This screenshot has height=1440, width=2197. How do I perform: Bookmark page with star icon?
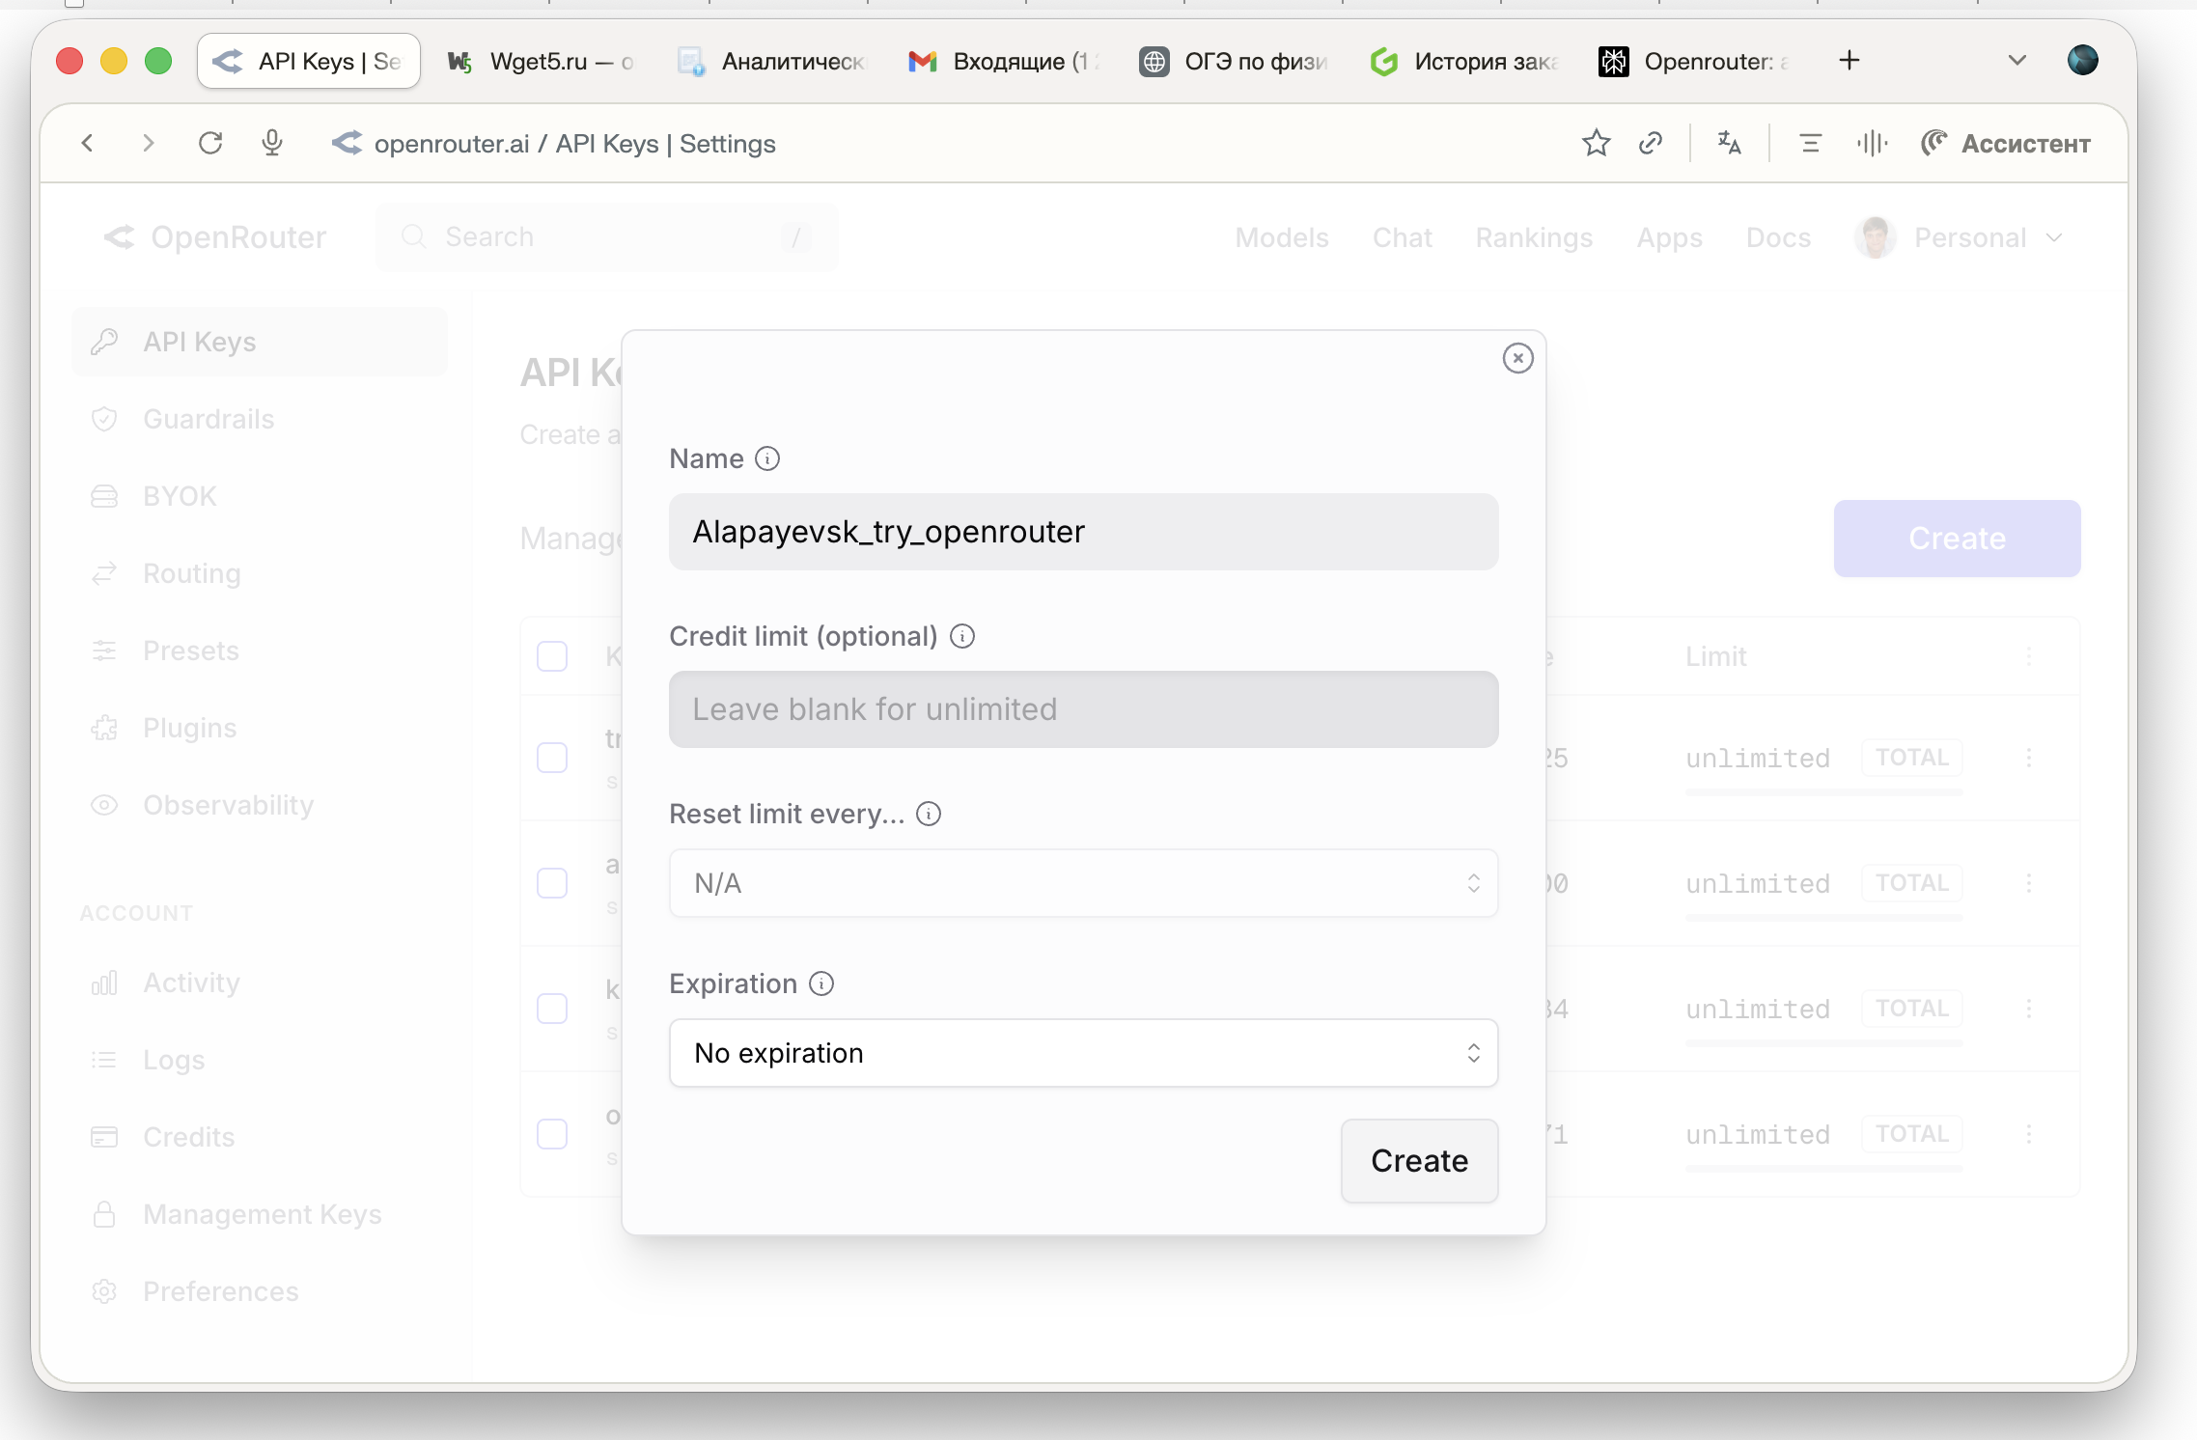pos(1597,143)
